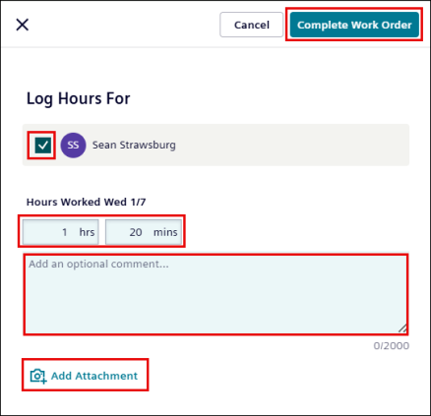
Task: Click the SS purple avatar
Action: 73,145
